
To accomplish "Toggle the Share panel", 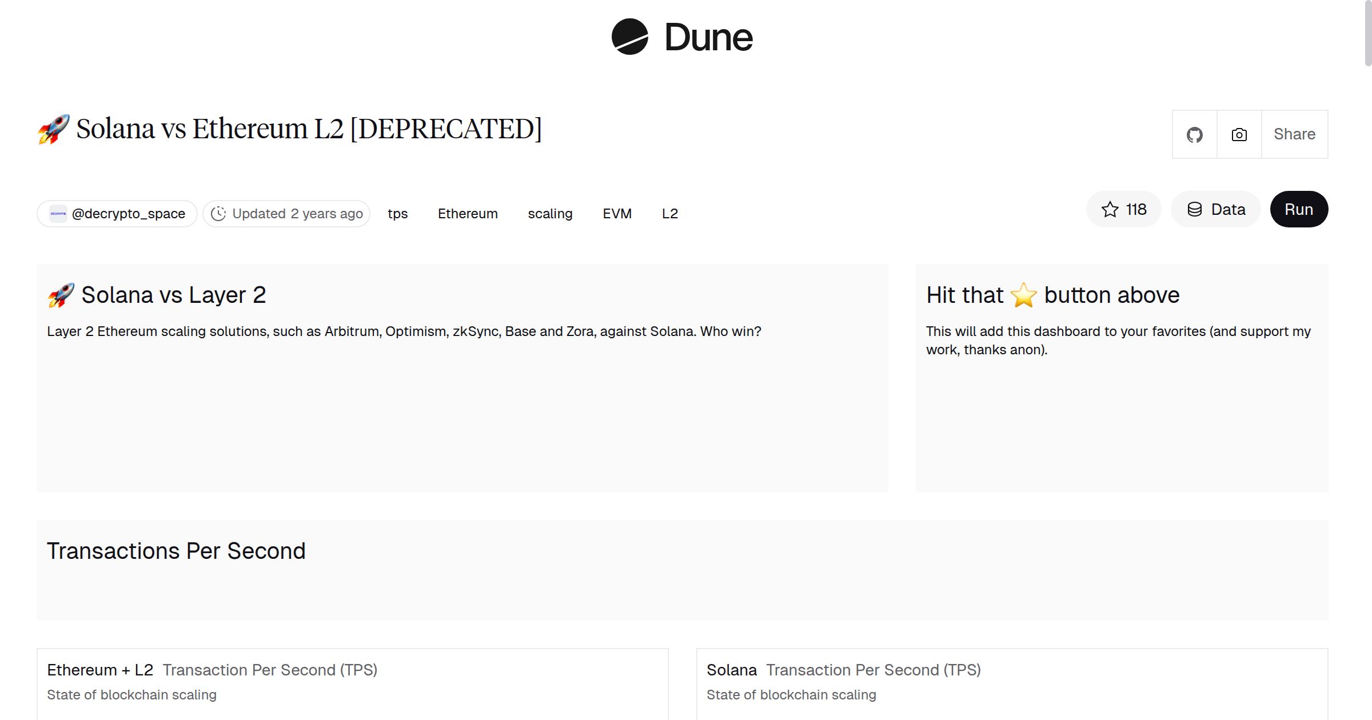I will point(1294,134).
